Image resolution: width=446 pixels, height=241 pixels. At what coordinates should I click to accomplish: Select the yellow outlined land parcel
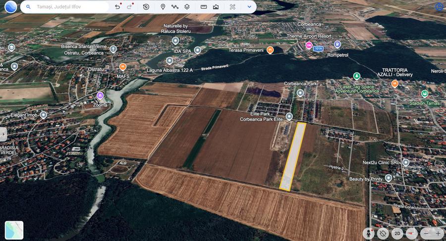point(293,156)
